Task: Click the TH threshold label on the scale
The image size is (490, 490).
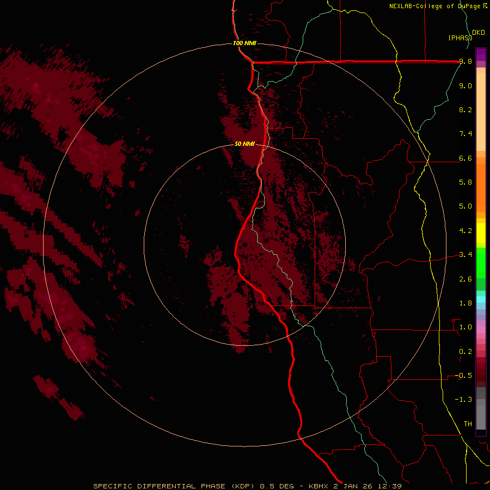Action: (468, 424)
